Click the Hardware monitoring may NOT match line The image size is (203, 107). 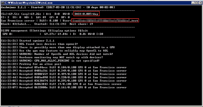52,57
